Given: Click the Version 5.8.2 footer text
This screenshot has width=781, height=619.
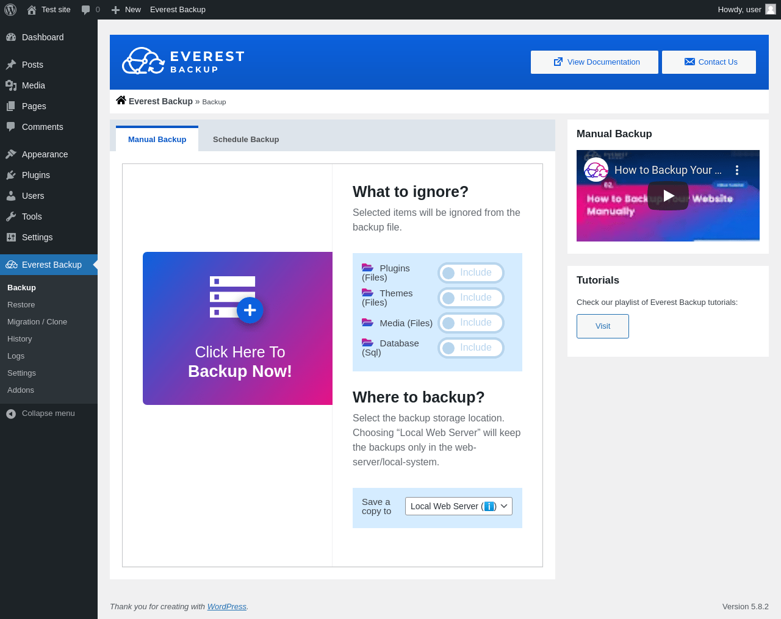Looking at the screenshot, I should pos(746,607).
